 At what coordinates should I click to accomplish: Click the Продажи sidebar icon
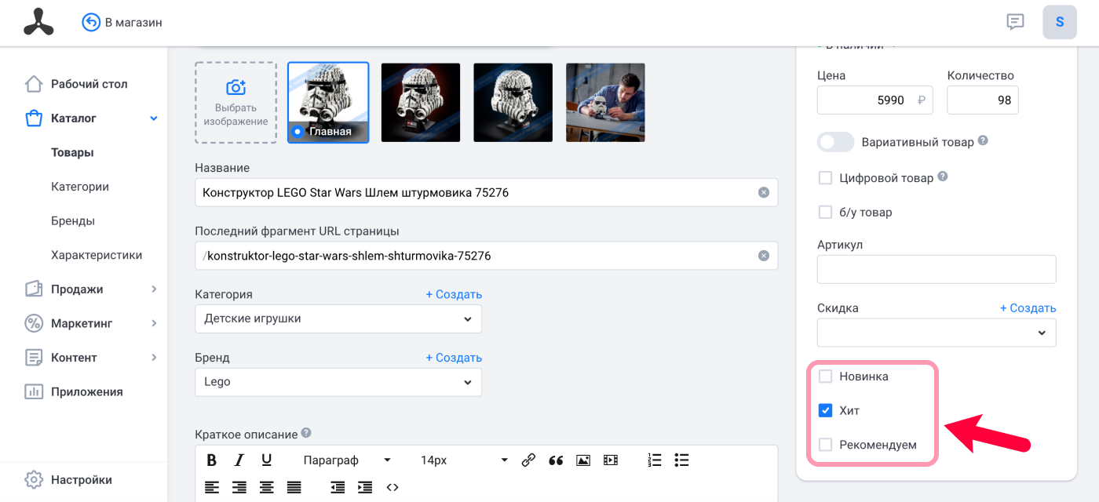click(33, 289)
